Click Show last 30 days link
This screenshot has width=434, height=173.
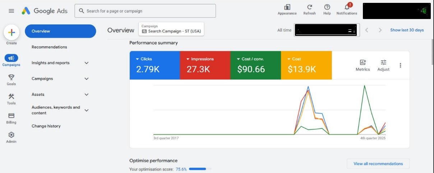(407, 30)
